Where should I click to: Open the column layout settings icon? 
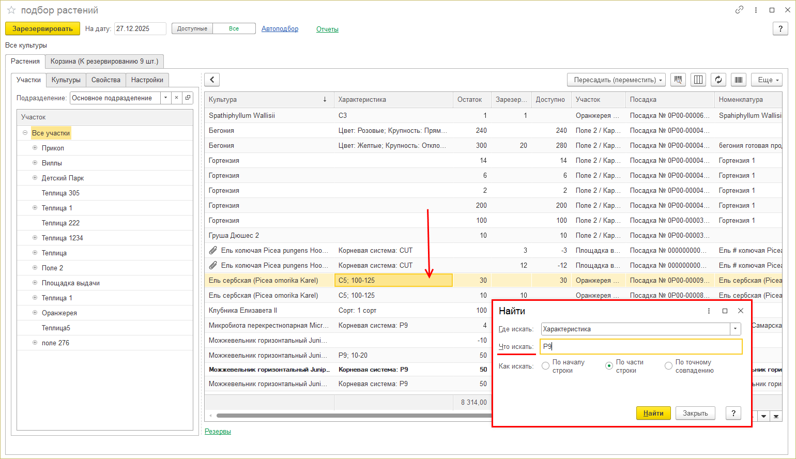click(x=698, y=80)
